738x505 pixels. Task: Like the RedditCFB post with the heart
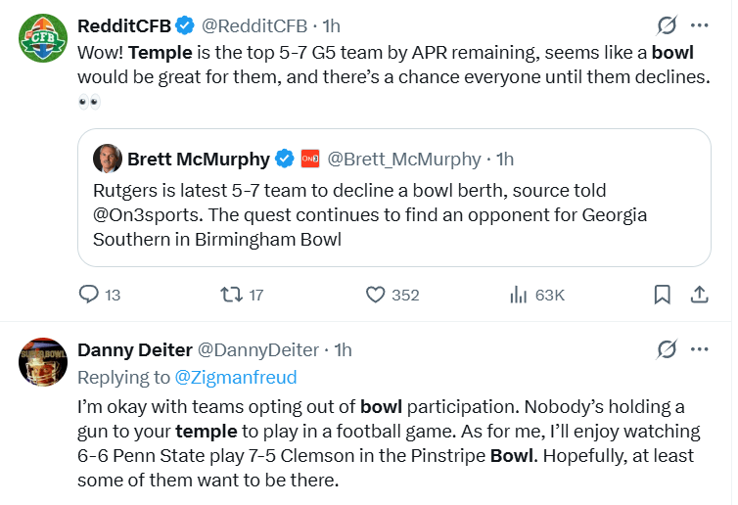[377, 295]
